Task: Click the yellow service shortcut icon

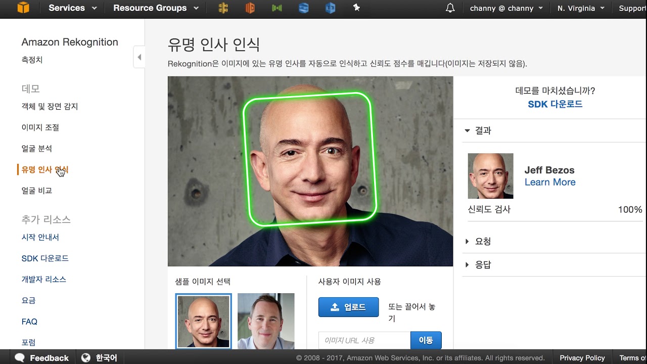Action: (223, 8)
